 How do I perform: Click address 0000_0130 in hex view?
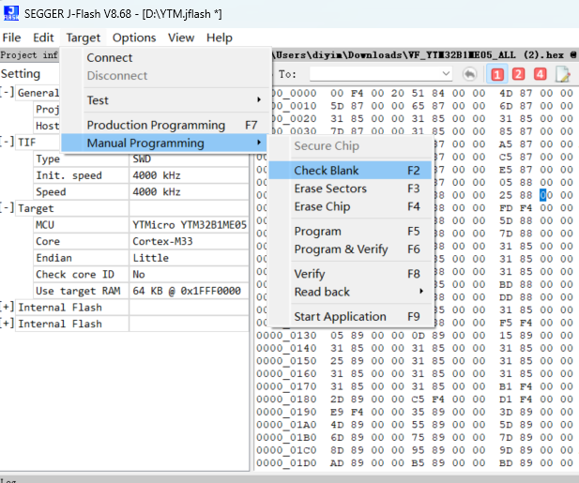point(286,336)
